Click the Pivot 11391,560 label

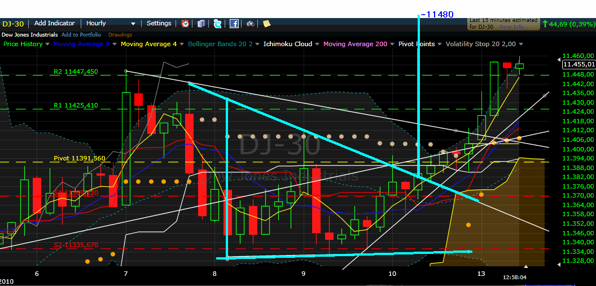(x=79, y=158)
